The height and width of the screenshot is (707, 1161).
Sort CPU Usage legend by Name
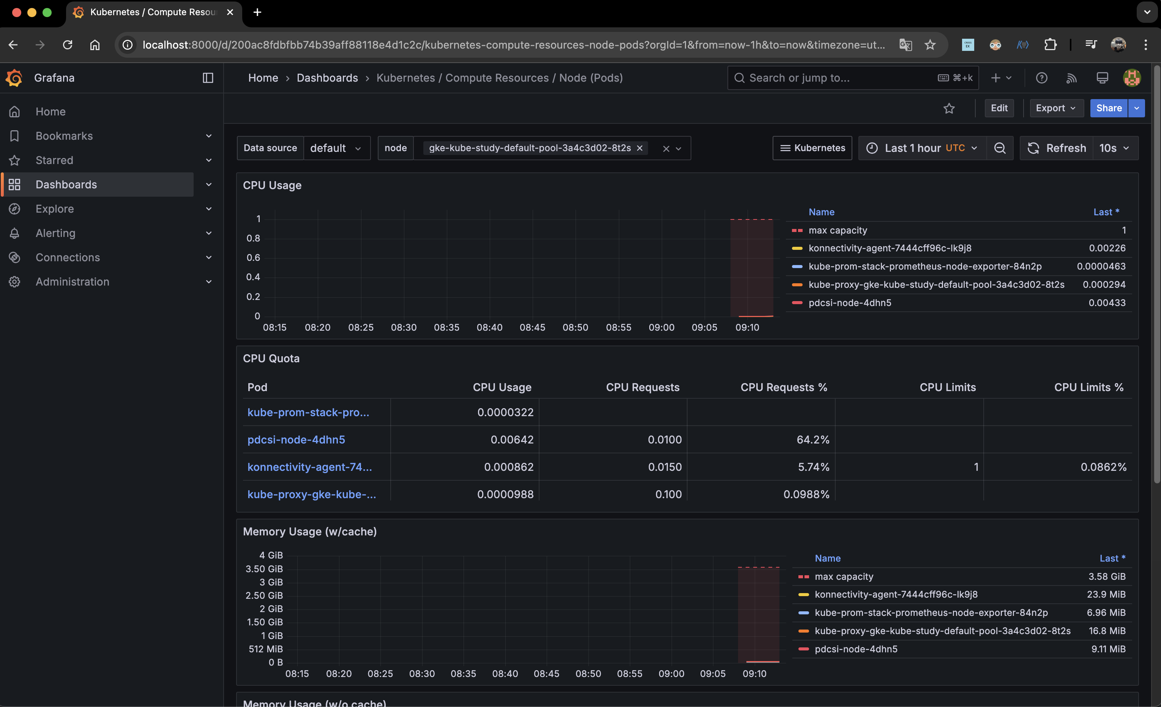pyautogui.click(x=821, y=212)
